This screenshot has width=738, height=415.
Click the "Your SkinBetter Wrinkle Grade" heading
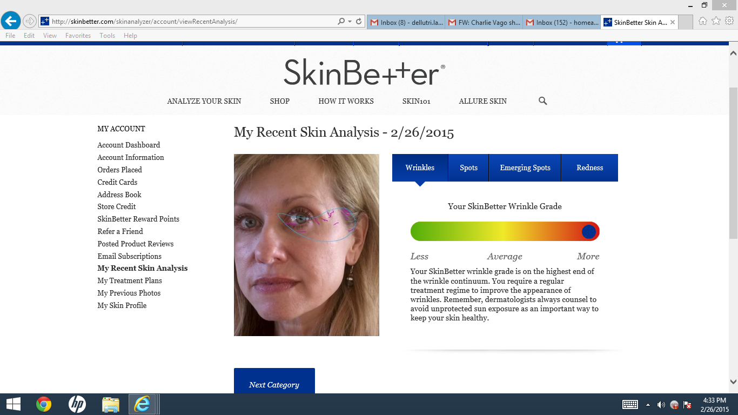click(x=505, y=206)
